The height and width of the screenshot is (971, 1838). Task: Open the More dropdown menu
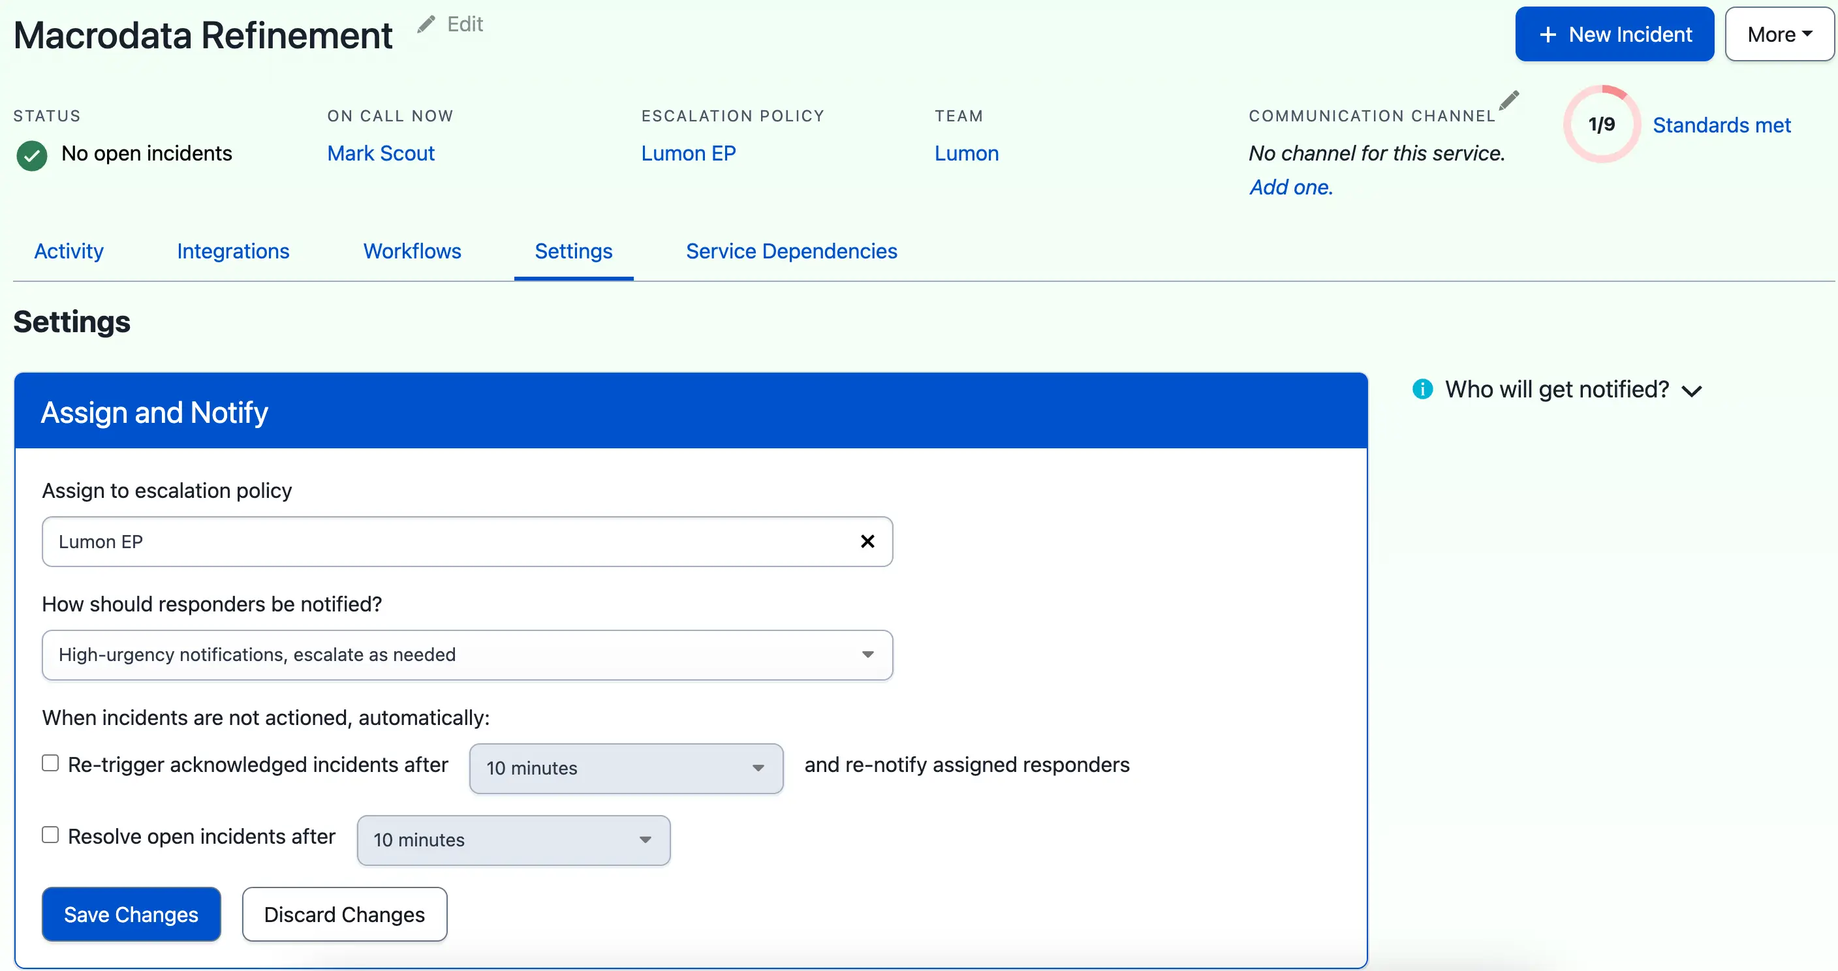[x=1778, y=35]
